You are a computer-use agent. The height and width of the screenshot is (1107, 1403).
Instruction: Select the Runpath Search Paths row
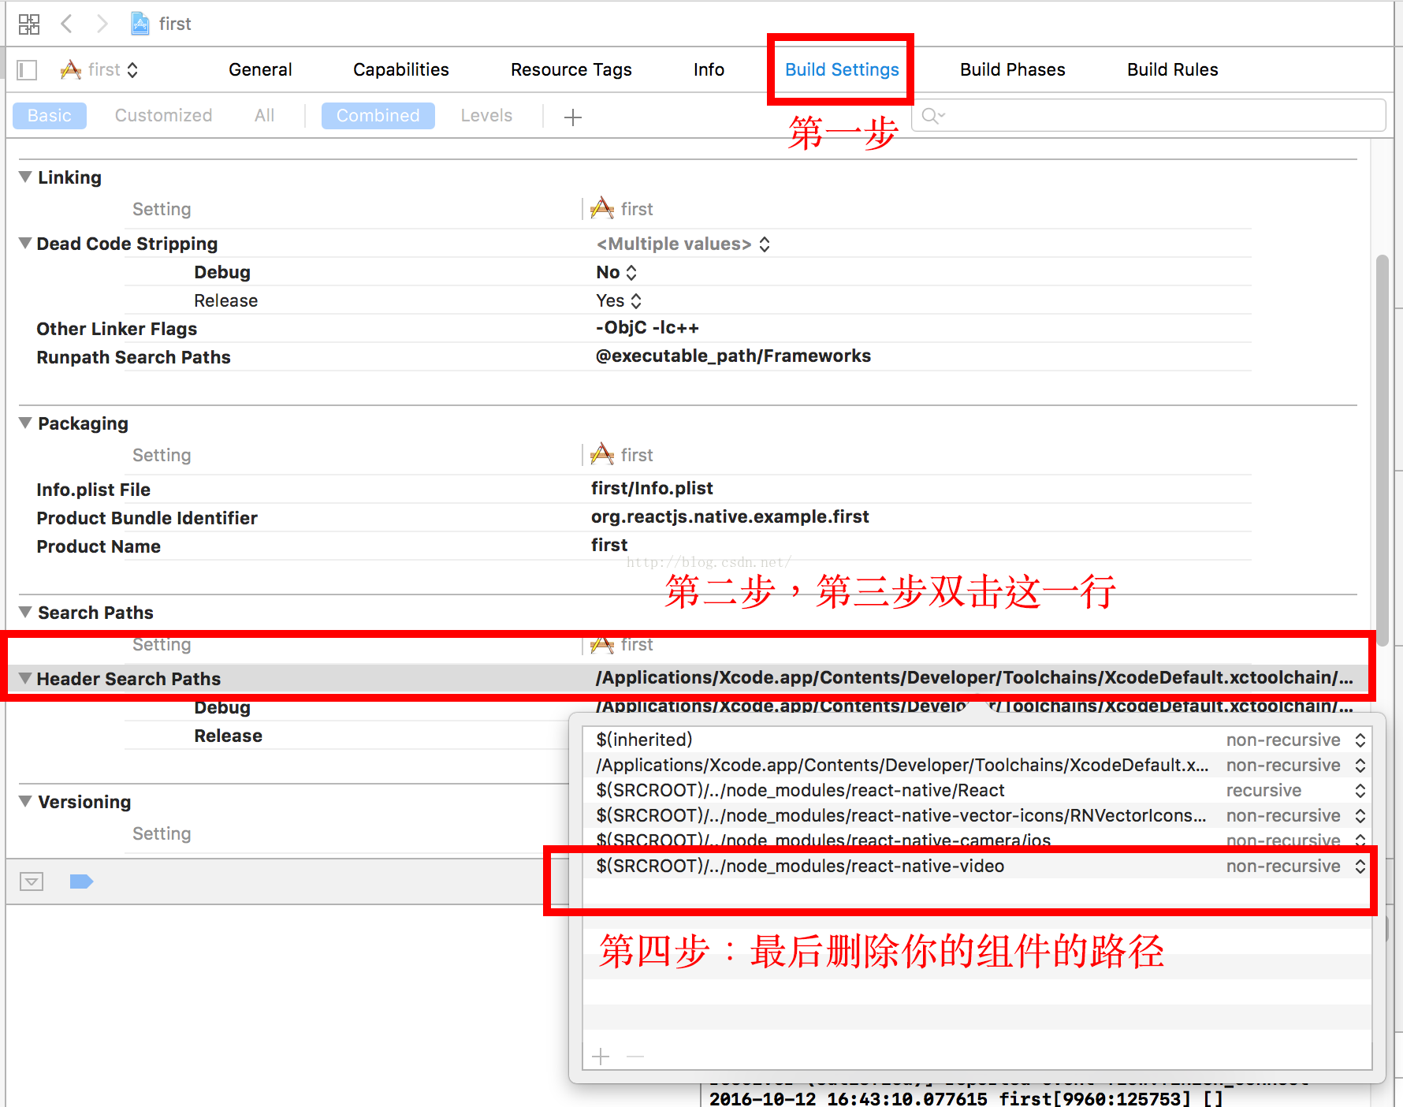coord(644,357)
